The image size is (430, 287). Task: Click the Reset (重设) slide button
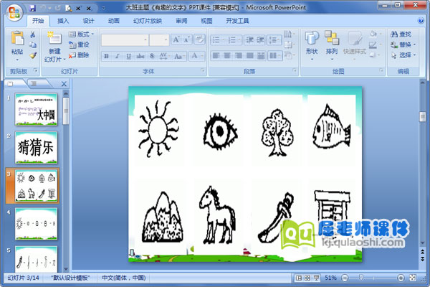[80, 44]
